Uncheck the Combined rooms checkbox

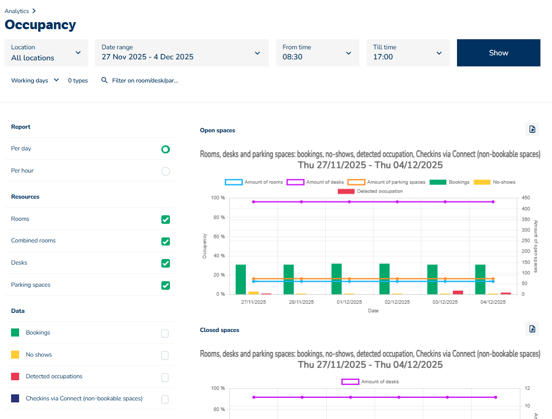(x=165, y=241)
